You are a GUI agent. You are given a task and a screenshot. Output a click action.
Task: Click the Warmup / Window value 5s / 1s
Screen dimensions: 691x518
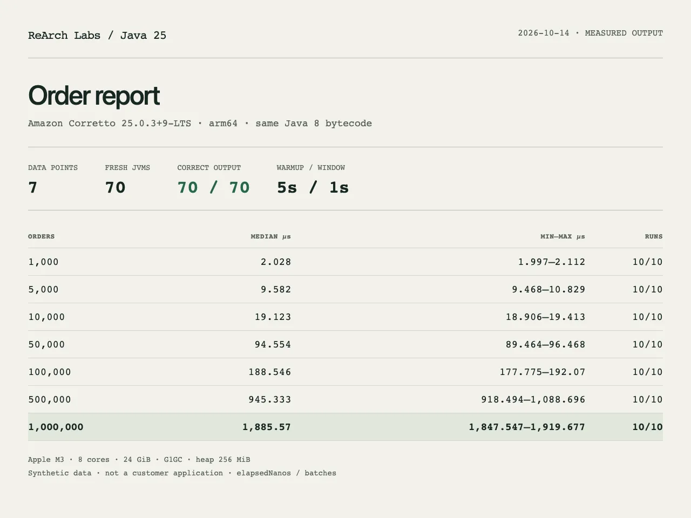pos(313,188)
